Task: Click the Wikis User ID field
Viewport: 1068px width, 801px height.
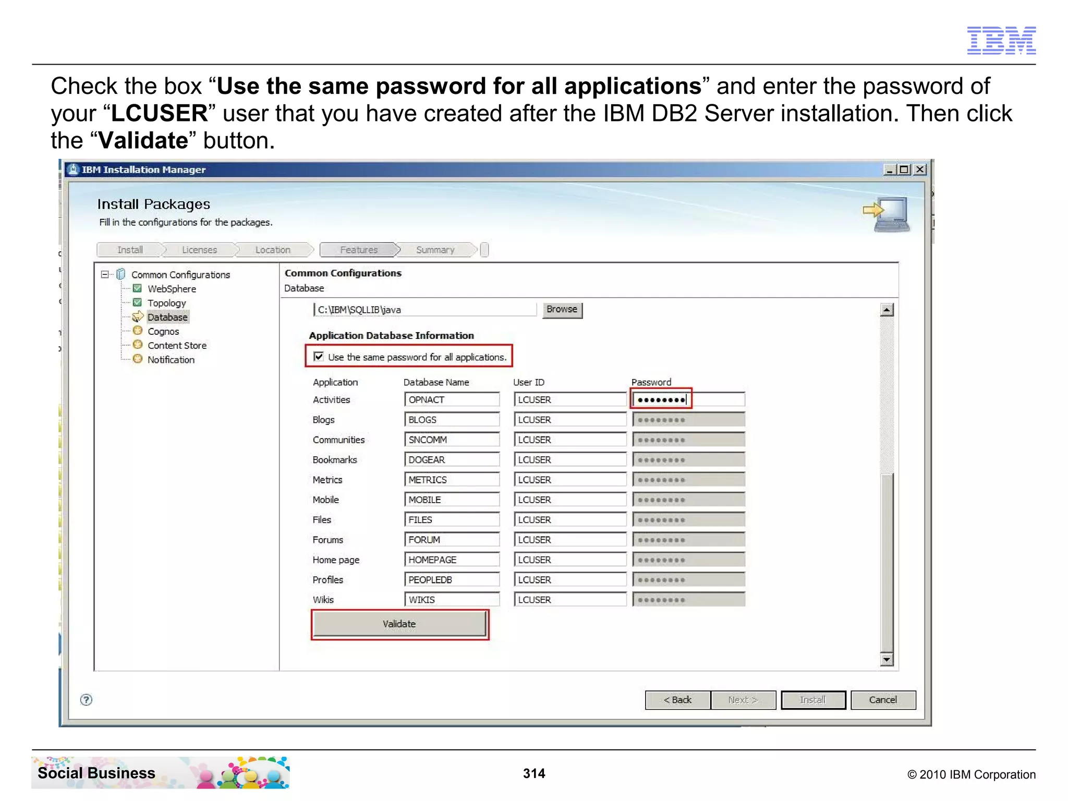Action: point(570,600)
